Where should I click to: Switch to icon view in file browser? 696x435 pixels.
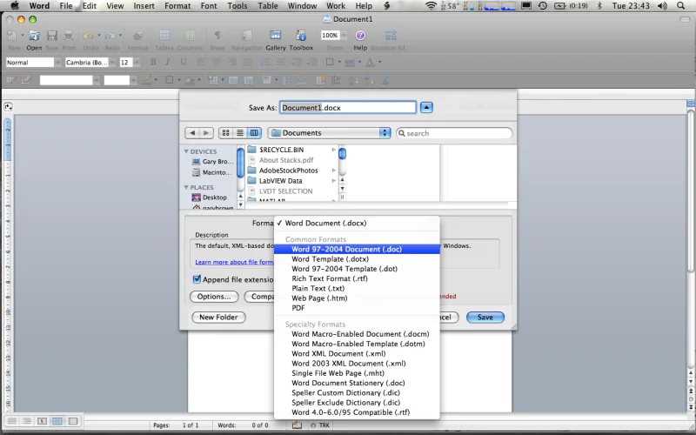(x=225, y=133)
